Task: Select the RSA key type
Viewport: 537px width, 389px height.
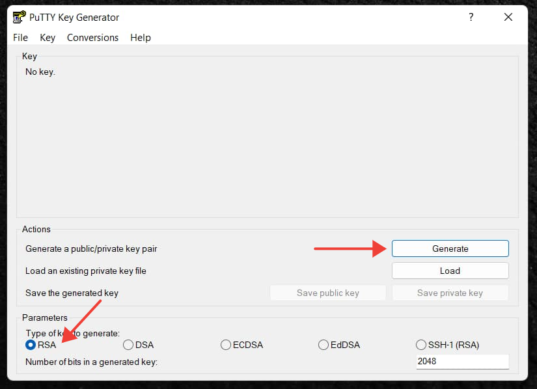Action: [31, 345]
